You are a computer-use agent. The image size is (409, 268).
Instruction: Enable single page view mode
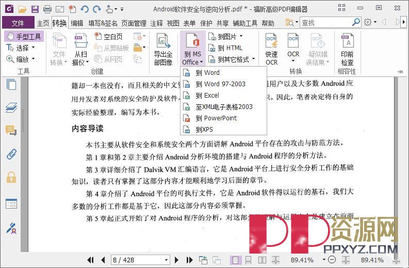pos(235,260)
